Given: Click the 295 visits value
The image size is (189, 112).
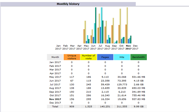Looking at the screenshot, I should coord(88,99).
